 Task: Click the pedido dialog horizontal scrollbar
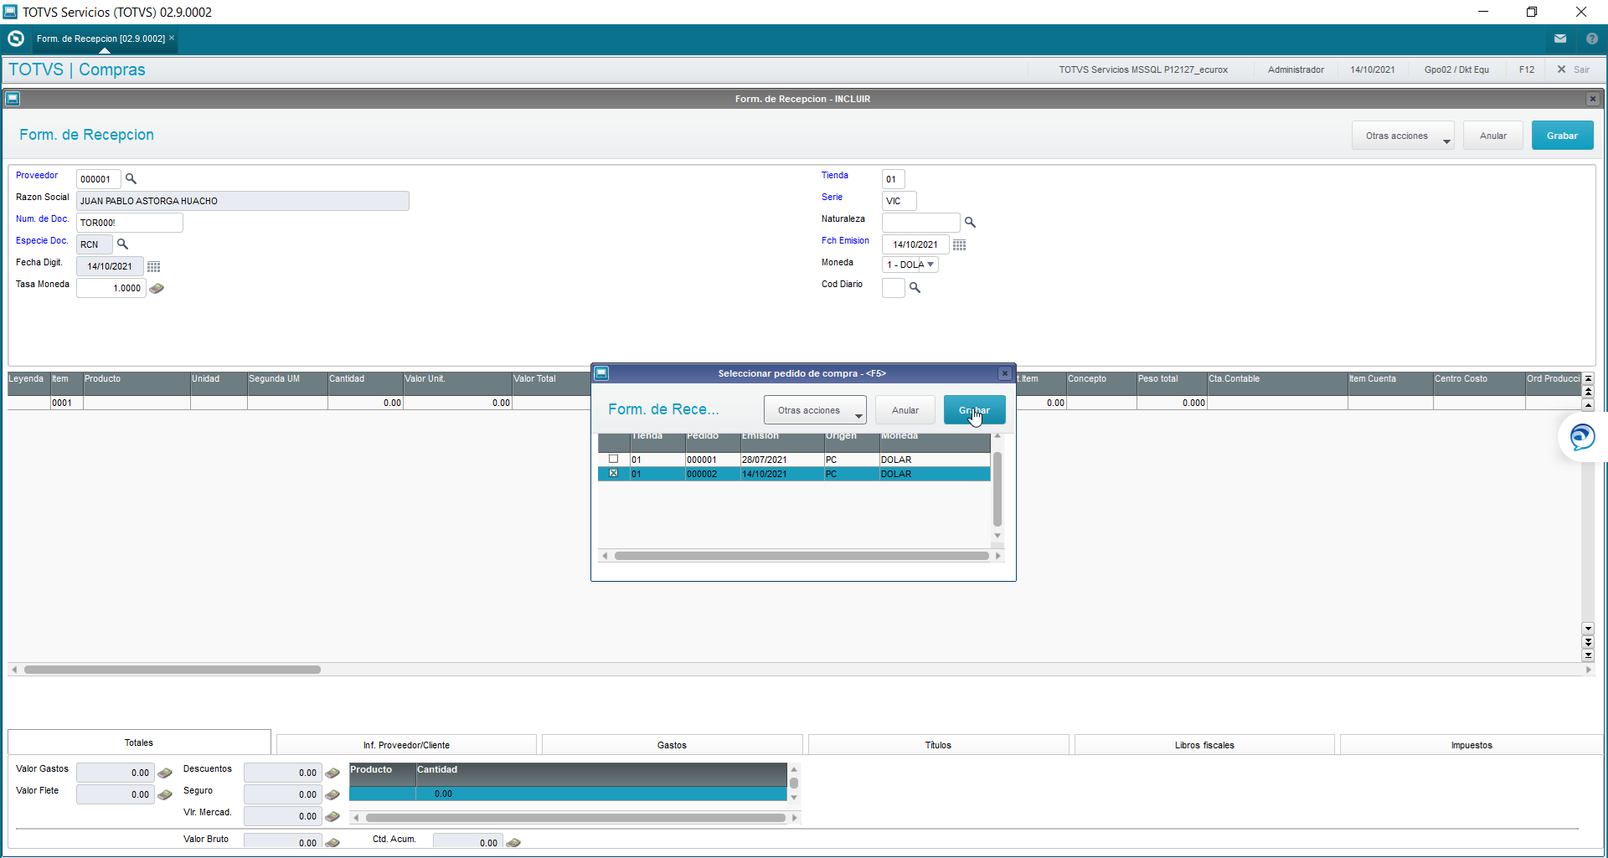(x=801, y=556)
